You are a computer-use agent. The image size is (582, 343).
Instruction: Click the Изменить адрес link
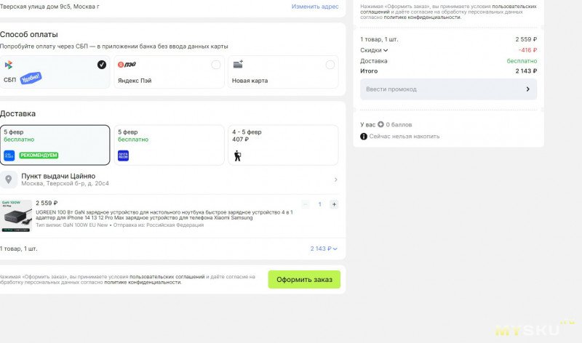click(315, 7)
